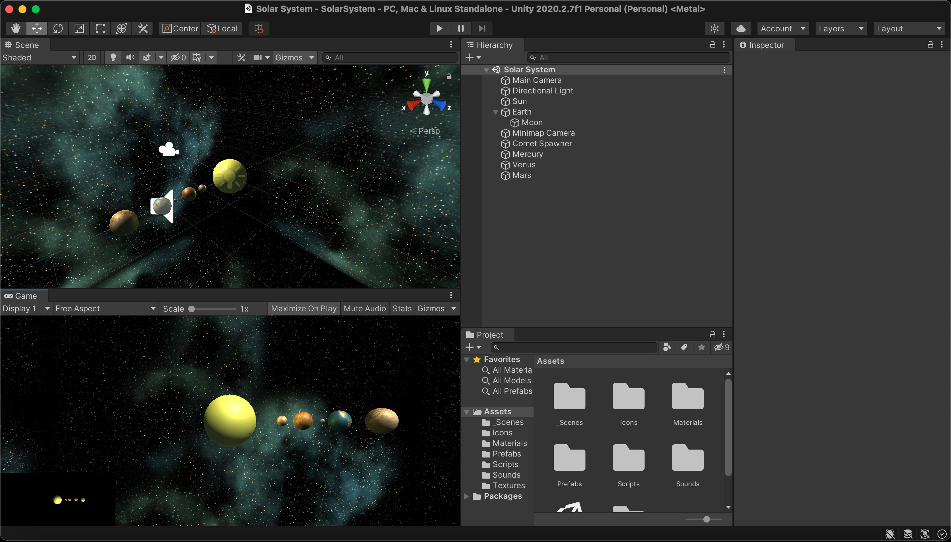Open Scene view Gizmos button
Image resolution: width=951 pixels, height=542 pixels.
pos(289,57)
